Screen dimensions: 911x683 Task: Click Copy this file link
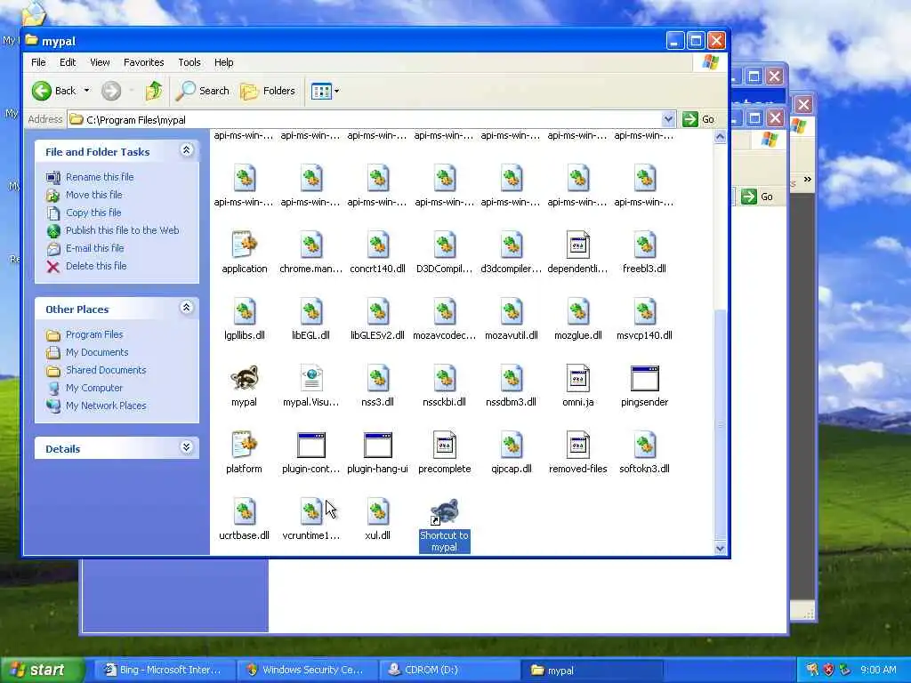[x=93, y=213]
